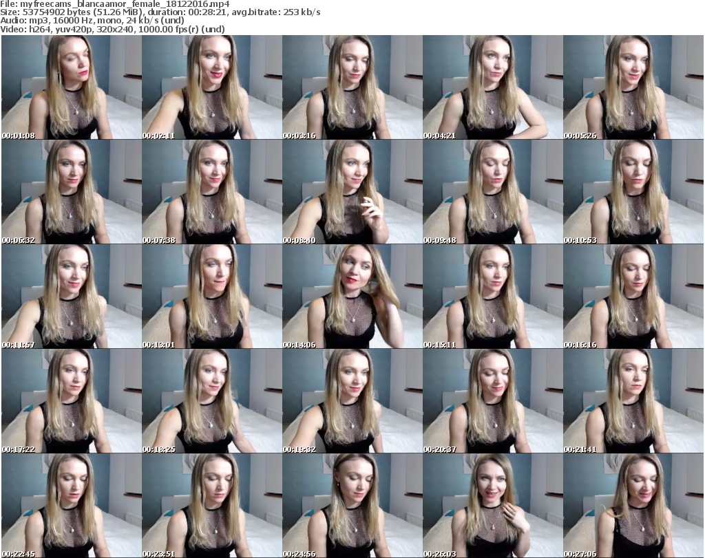
Task: Open the frame at 00:08:40
Action: point(352,192)
